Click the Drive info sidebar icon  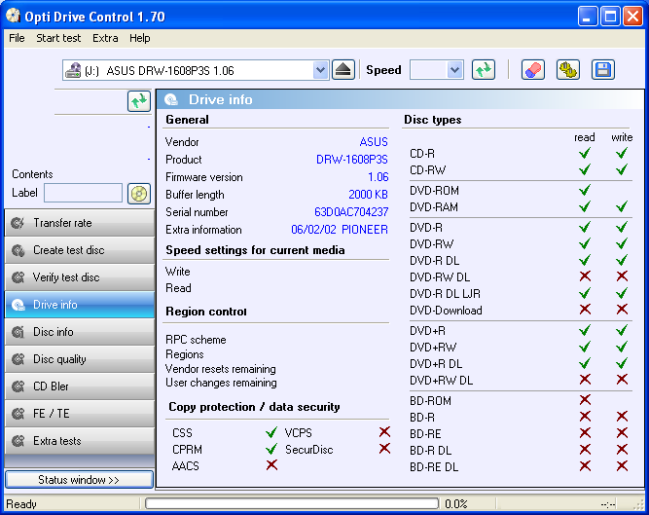tap(18, 305)
